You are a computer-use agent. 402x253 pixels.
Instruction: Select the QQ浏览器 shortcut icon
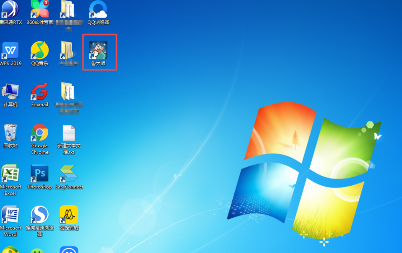(x=98, y=12)
